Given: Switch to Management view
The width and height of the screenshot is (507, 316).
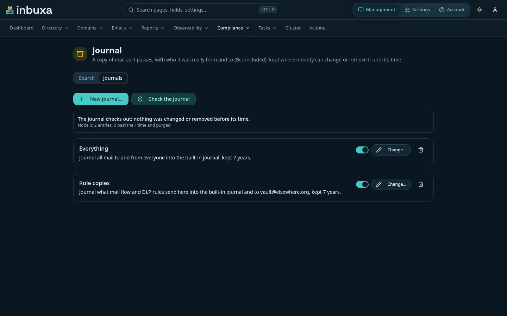Looking at the screenshot, I should click(377, 10).
